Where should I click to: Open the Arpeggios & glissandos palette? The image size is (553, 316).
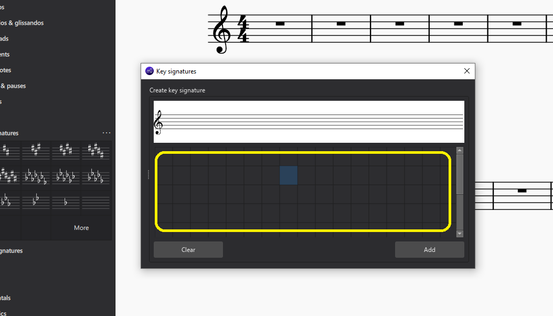click(22, 23)
